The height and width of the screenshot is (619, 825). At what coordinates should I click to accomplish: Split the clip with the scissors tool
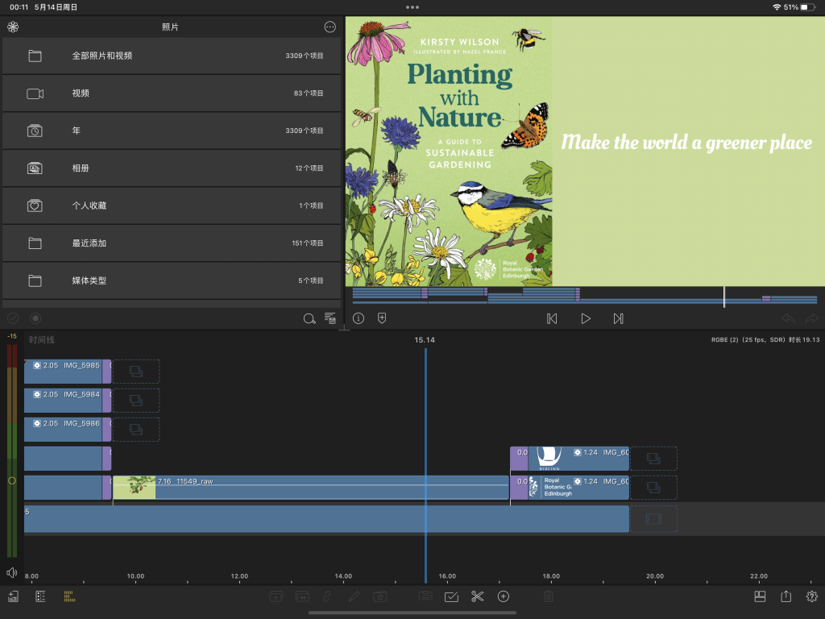click(x=477, y=596)
